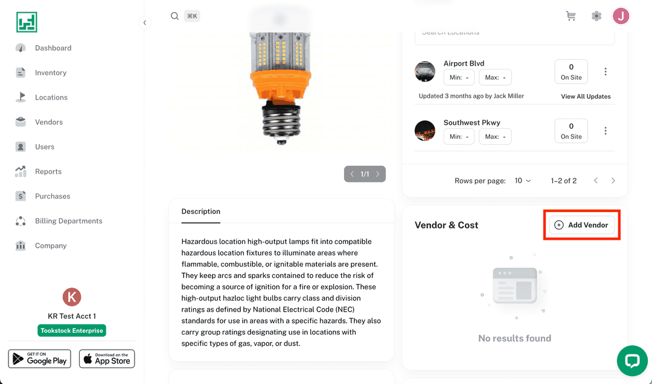This screenshot has height=384, width=652.
Task: Open settings gear icon in header
Action: tap(596, 16)
